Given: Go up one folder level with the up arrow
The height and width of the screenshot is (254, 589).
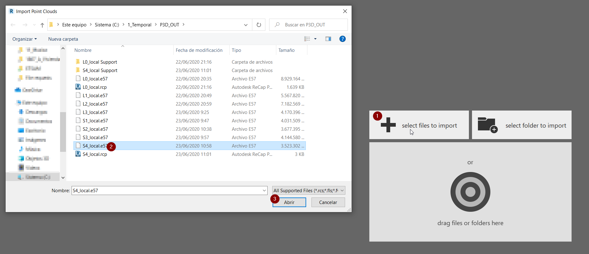Looking at the screenshot, I should pyautogui.click(x=42, y=25).
